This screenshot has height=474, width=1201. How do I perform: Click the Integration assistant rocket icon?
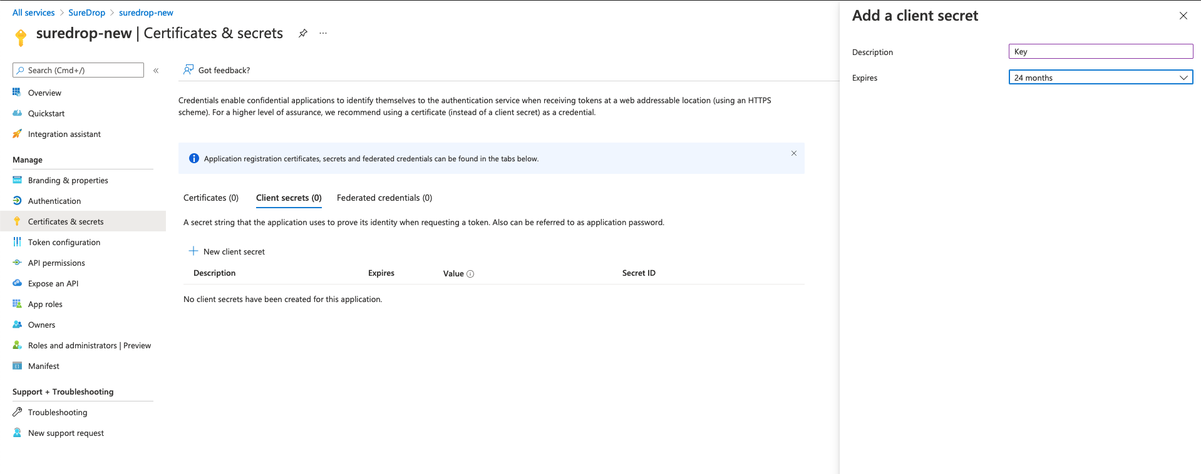pos(17,134)
